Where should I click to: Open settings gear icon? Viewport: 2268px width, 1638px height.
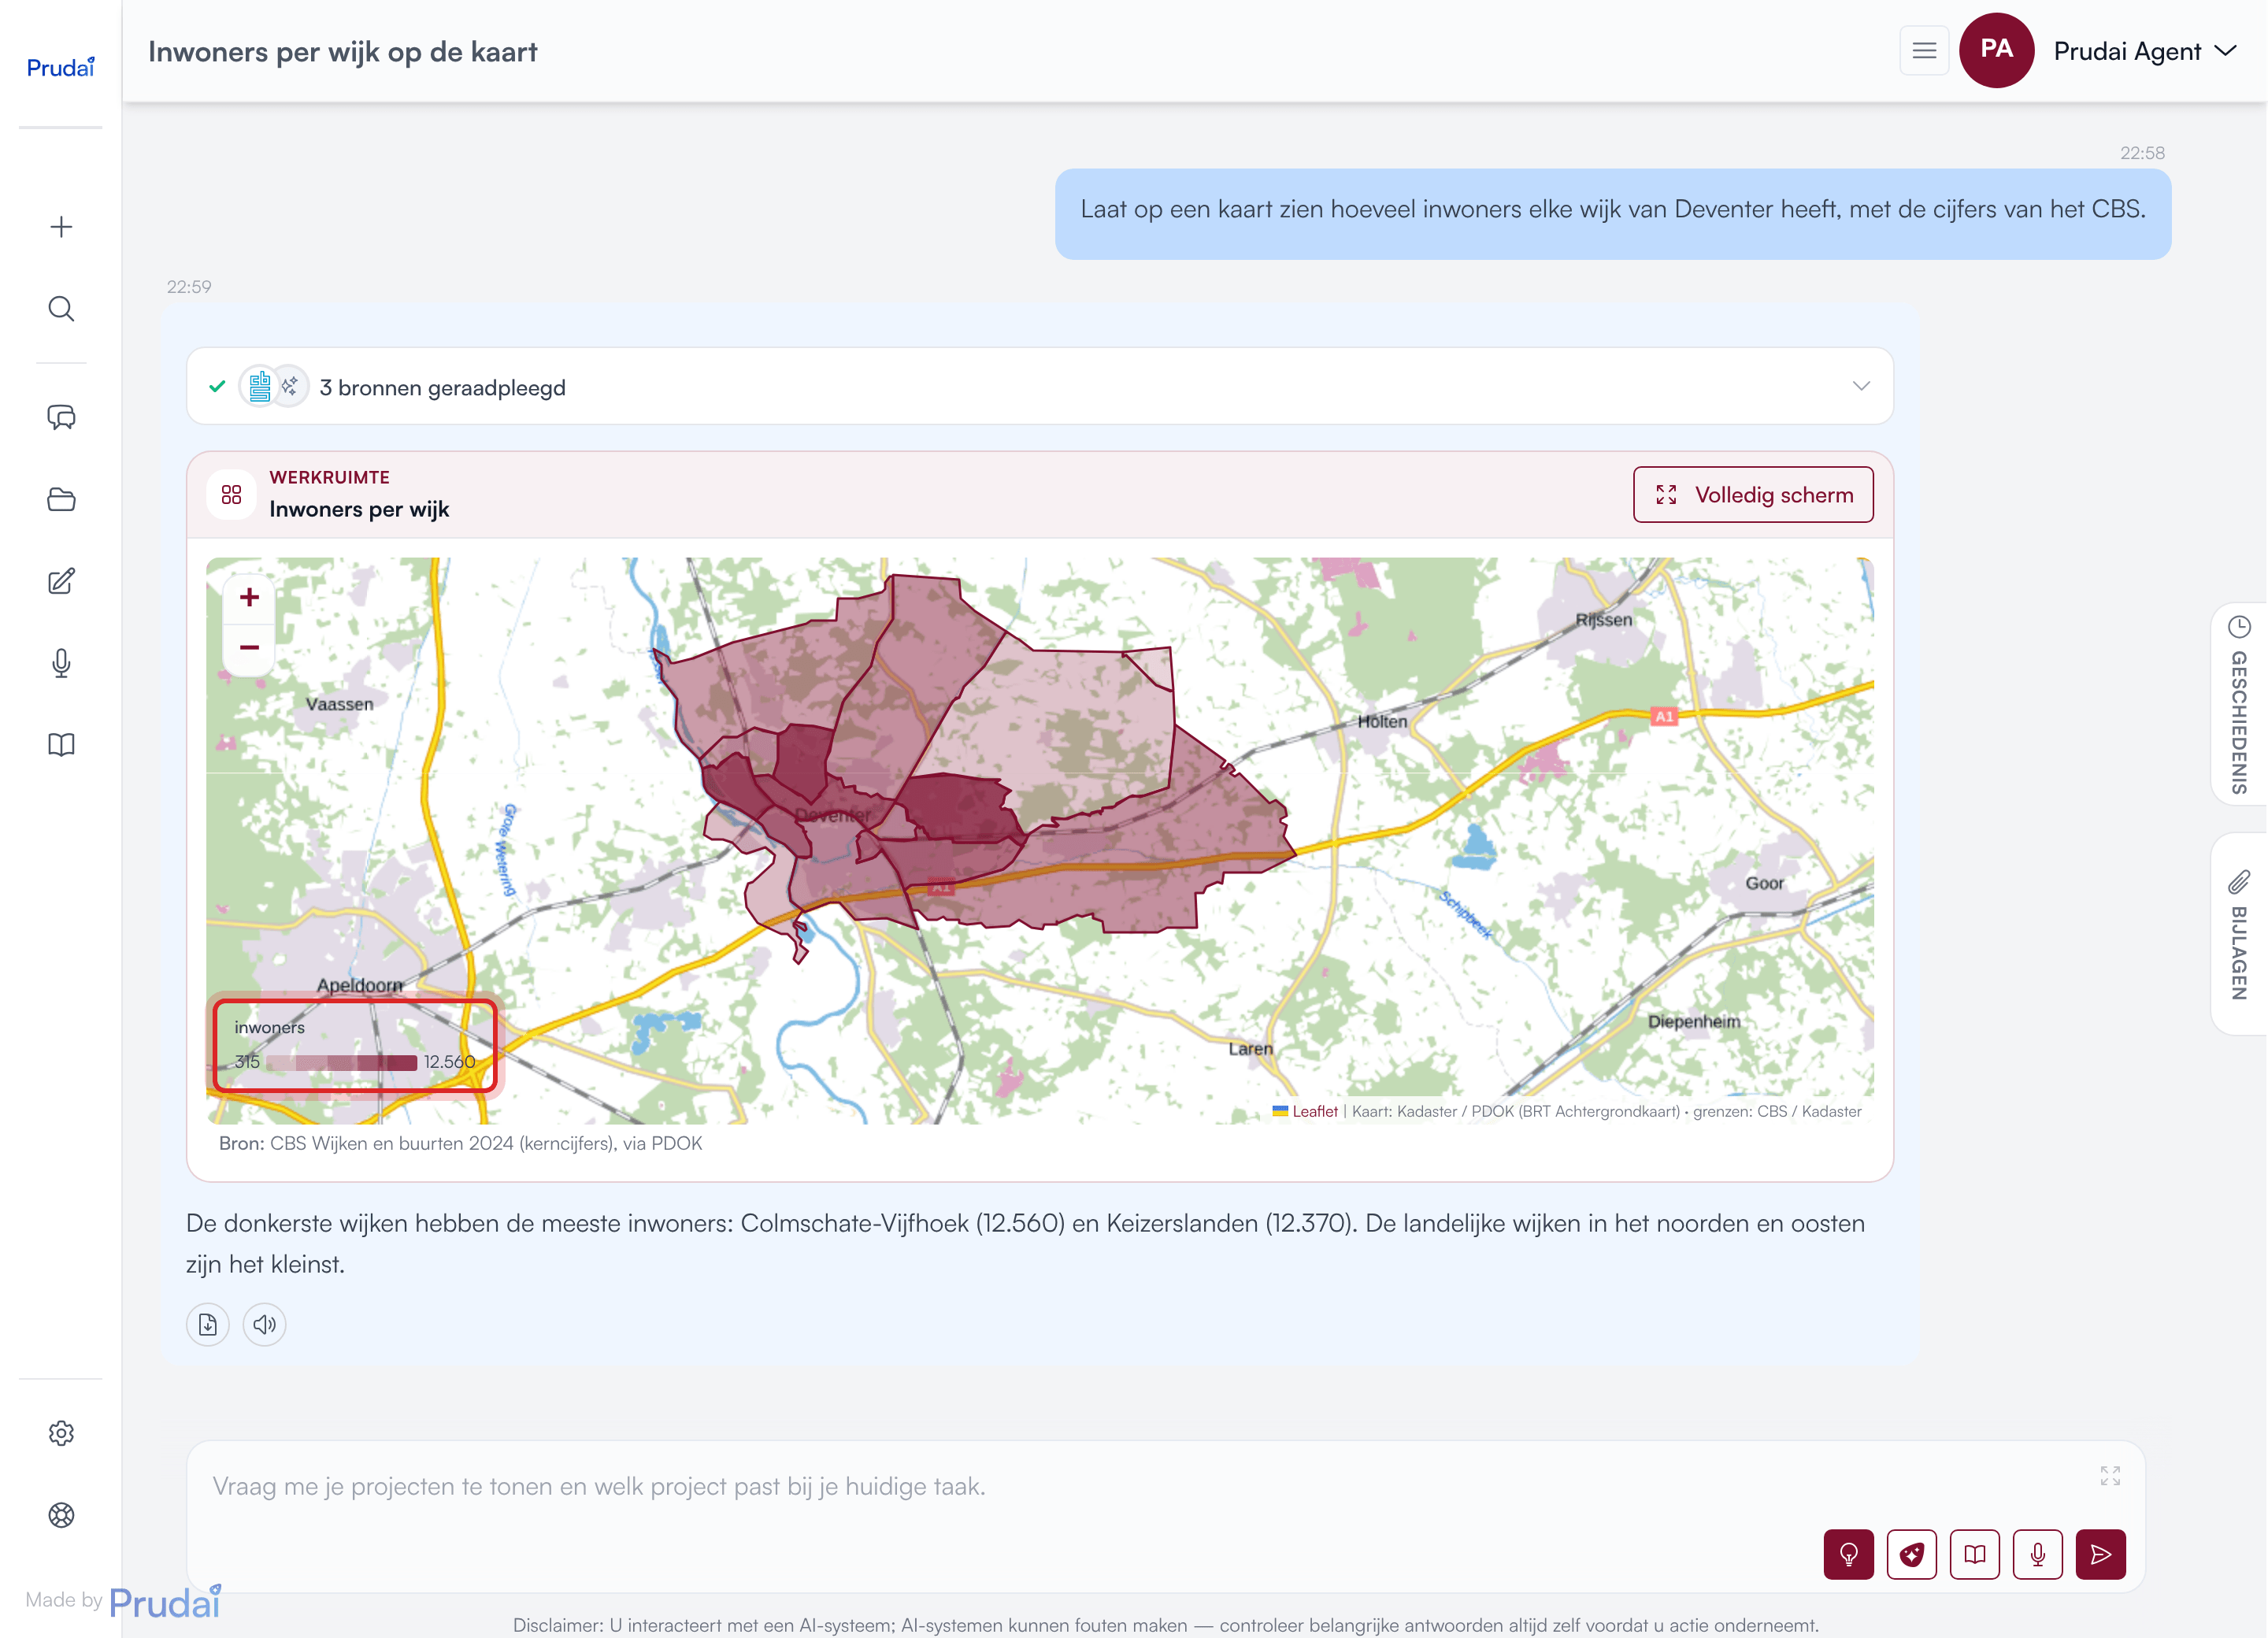pyautogui.click(x=61, y=1433)
